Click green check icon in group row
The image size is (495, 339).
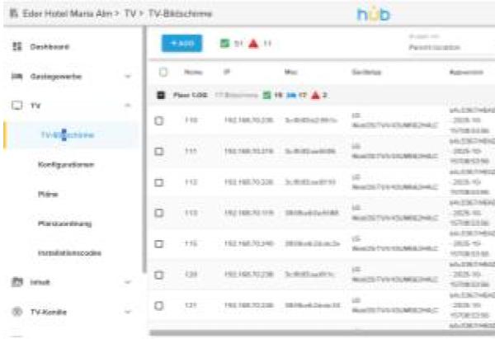[x=266, y=95]
